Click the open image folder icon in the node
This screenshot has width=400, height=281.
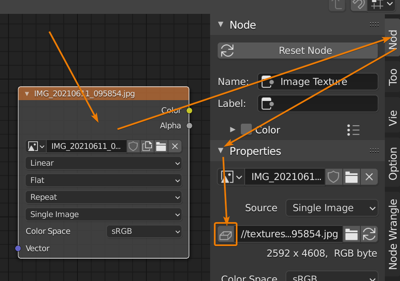tap(161, 146)
